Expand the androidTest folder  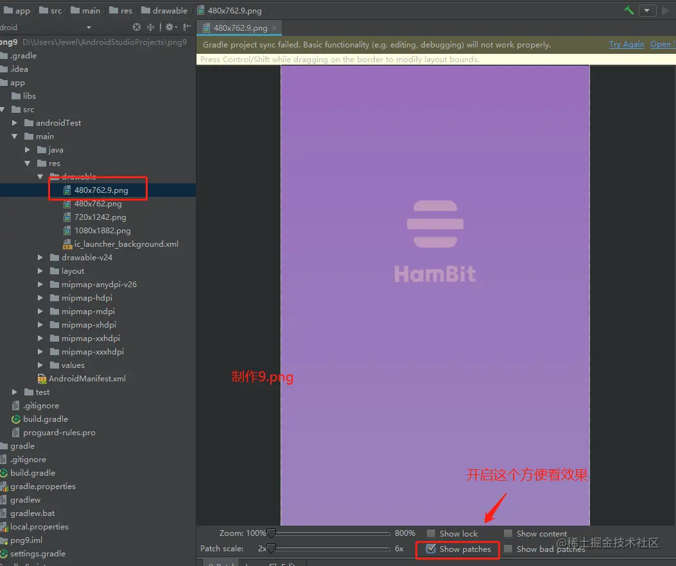15,122
